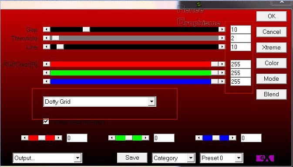Viewport: 293px width, 167px height.
Task: Click the Line value field showing 10
Action: tap(240, 47)
